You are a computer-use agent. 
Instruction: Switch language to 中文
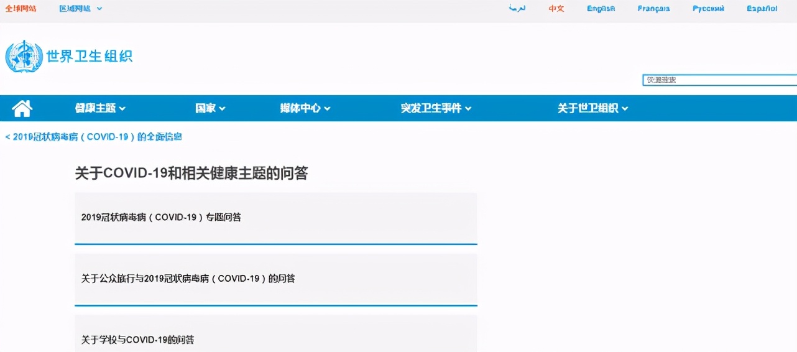556,9
